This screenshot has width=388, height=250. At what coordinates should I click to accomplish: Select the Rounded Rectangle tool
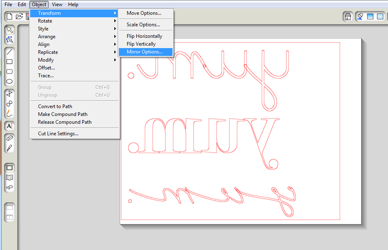(x=9, y=72)
